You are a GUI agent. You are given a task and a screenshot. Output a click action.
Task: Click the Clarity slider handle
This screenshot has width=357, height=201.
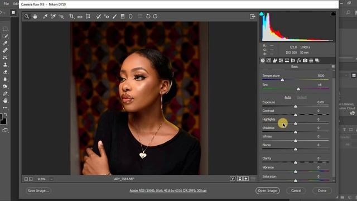tap(296, 162)
